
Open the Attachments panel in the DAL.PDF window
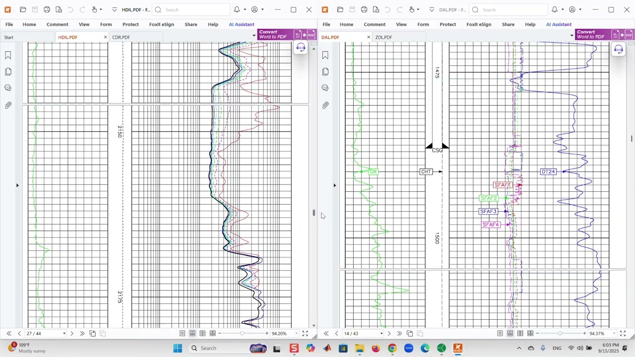(325, 105)
